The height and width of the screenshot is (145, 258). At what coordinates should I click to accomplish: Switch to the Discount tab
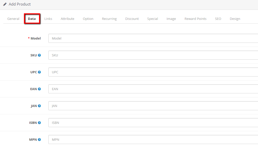[x=132, y=18]
